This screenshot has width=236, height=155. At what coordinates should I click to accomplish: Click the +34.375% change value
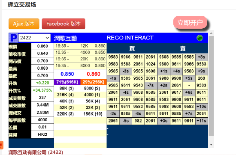point(42,90)
